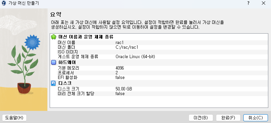The width and height of the screenshot is (271, 123).
Task: Go back with the 이전(B) button
Action: (201, 118)
